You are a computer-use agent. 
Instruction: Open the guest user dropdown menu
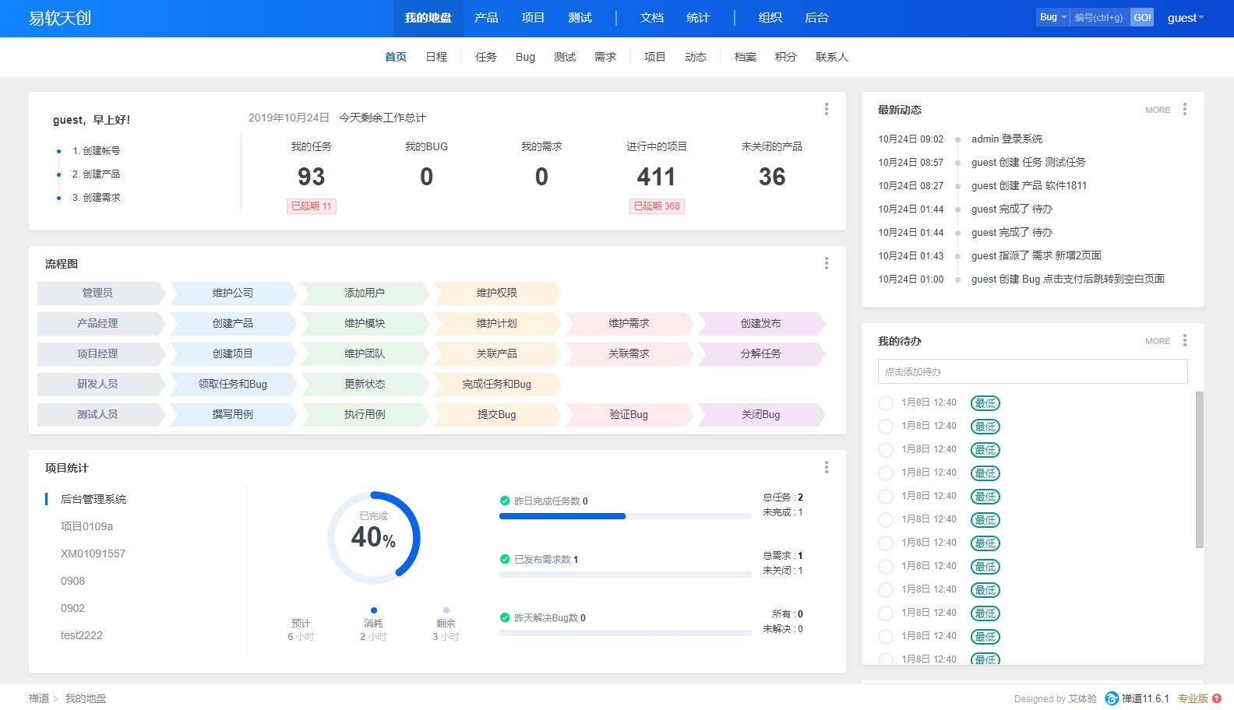click(1185, 18)
